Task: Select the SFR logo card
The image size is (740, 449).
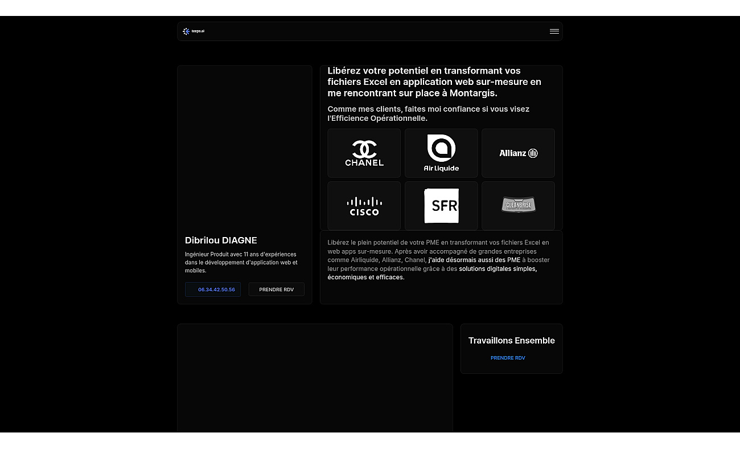Action: point(441,206)
